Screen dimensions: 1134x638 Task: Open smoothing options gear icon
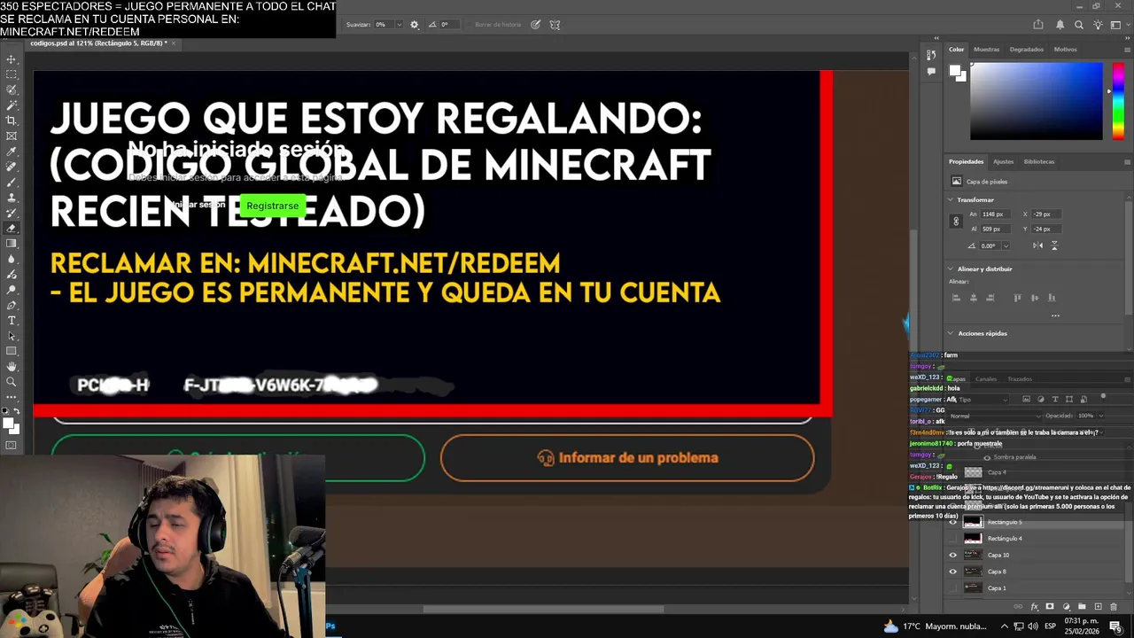tap(414, 25)
